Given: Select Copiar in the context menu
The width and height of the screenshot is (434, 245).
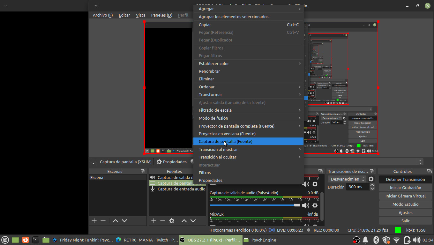Looking at the screenshot, I should pos(249,25).
